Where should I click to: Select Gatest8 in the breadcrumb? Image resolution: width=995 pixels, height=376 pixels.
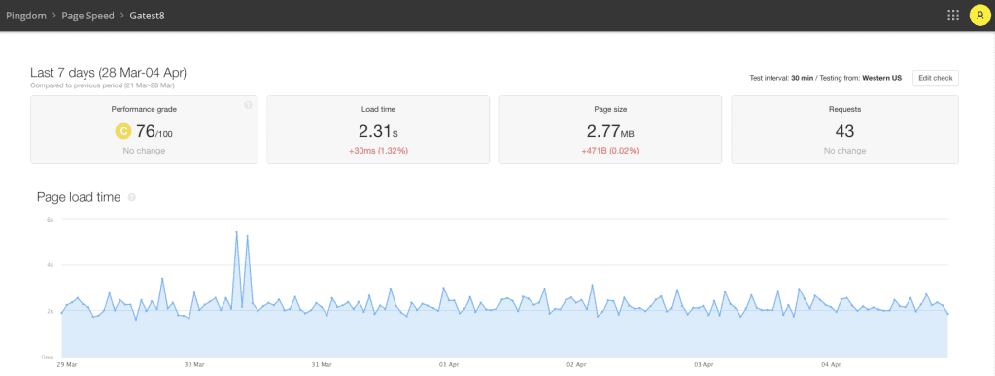click(149, 16)
